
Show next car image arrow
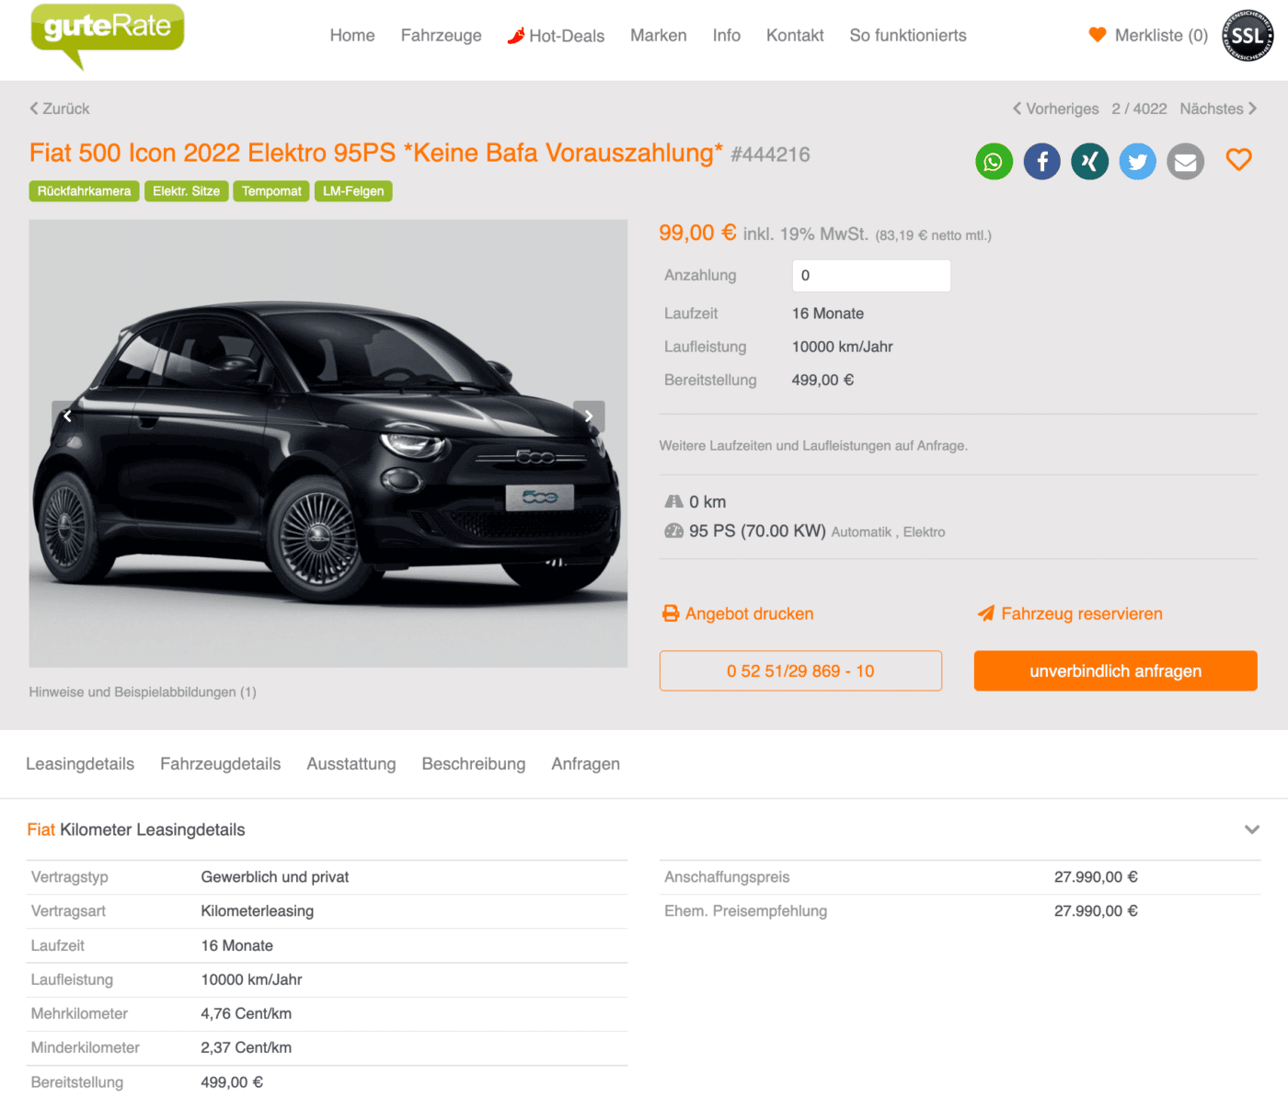point(589,417)
